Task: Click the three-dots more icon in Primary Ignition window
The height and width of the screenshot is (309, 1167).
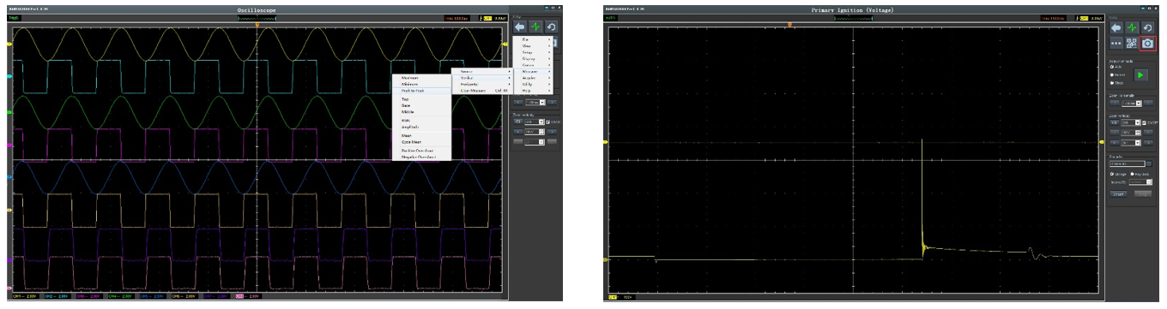Action: pos(1116,43)
